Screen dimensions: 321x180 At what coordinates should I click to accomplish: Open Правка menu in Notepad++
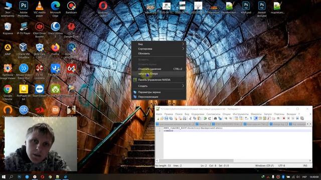[169, 114]
